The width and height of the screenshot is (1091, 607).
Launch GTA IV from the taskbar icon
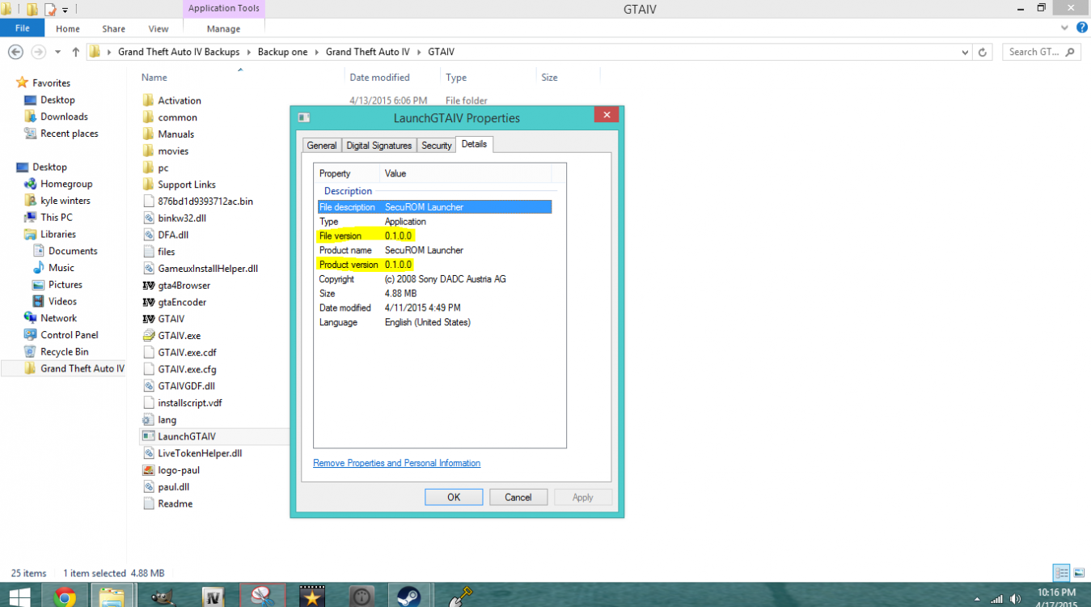click(x=213, y=597)
